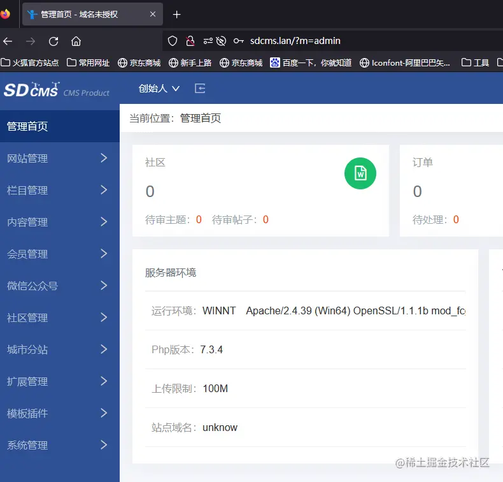Click the 站点域名 value unknow
The width and height of the screenshot is (503, 482).
tap(220, 427)
